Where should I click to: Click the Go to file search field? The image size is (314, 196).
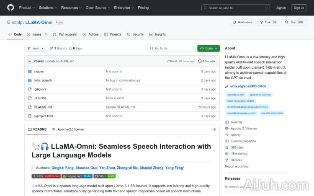click(171, 48)
